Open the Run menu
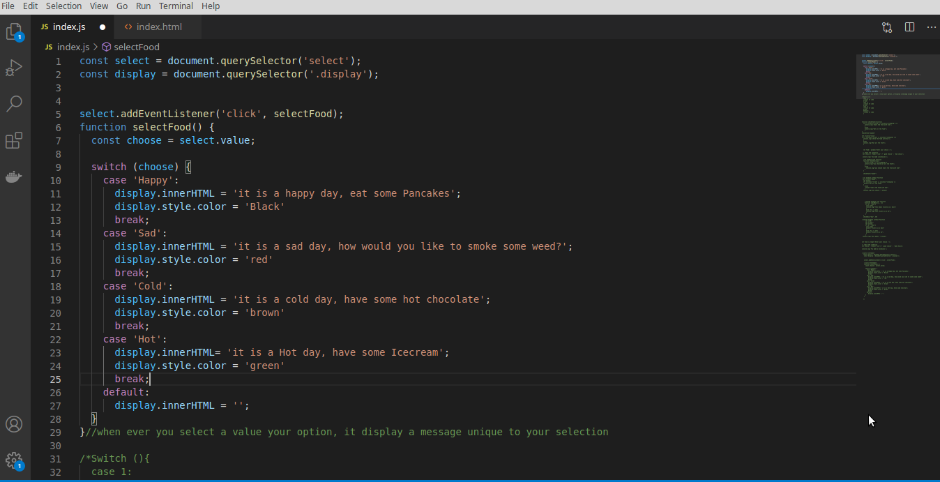The height and width of the screenshot is (482, 940). [143, 6]
